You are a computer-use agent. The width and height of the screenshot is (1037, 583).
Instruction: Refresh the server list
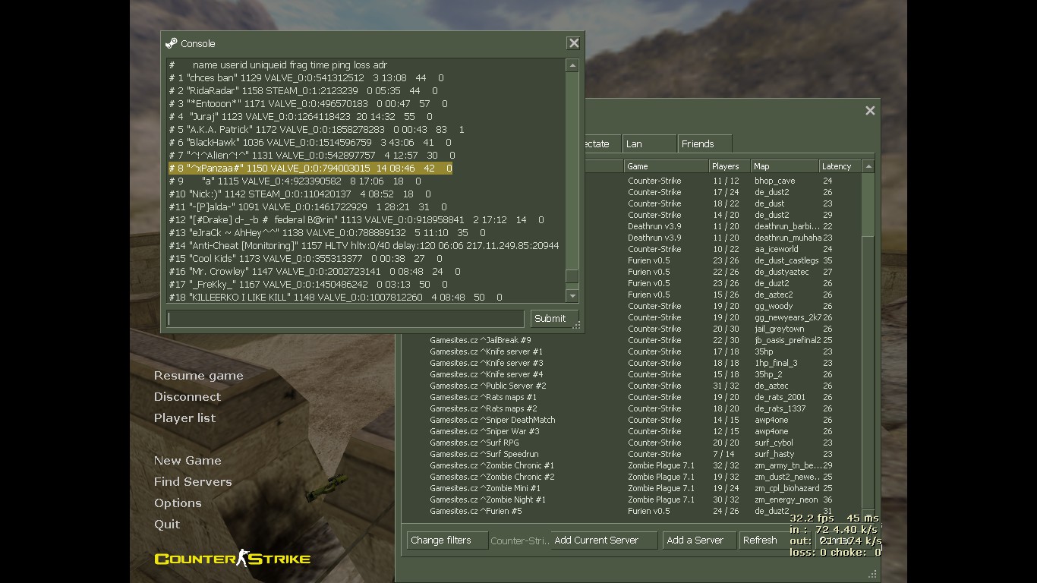point(760,540)
